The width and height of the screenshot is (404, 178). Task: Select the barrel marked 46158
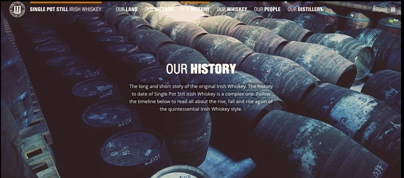pos(109,115)
